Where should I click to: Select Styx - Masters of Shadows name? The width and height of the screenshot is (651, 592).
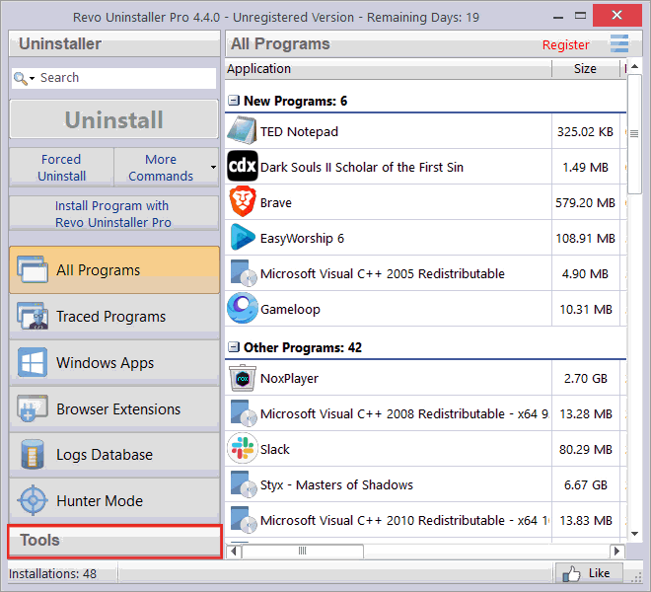coord(336,484)
